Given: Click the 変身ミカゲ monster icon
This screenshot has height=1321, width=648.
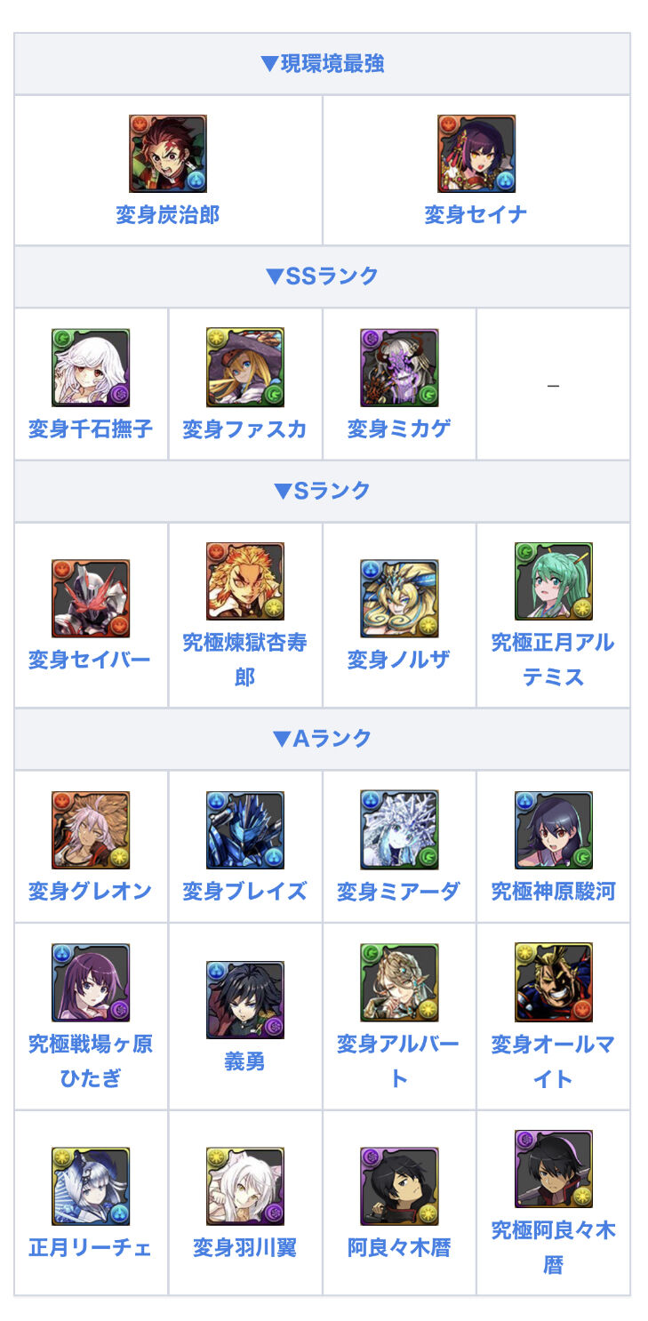Looking at the screenshot, I should tap(399, 368).
